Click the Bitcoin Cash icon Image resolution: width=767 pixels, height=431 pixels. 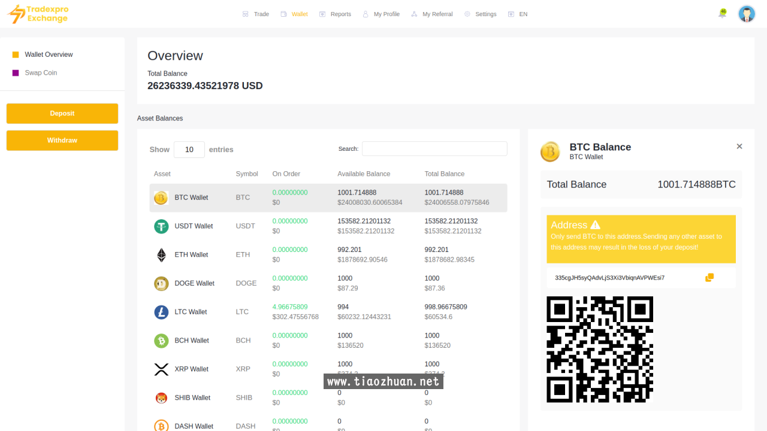(x=161, y=341)
